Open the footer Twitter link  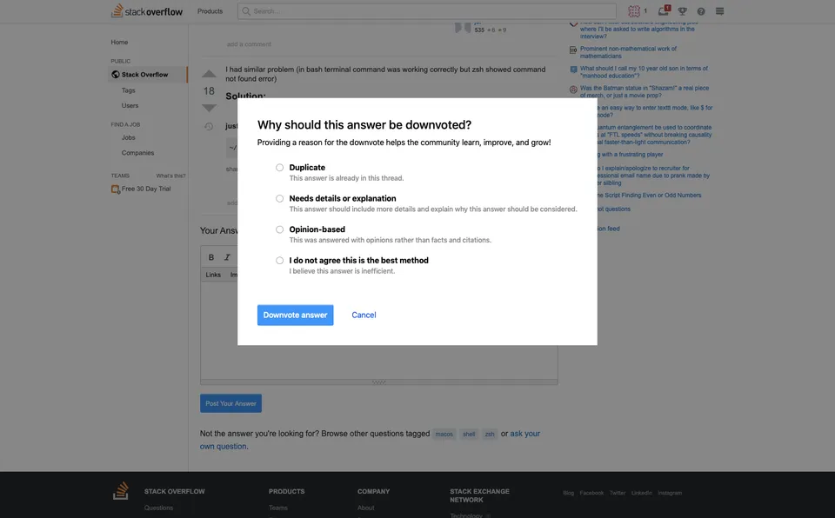tap(618, 493)
